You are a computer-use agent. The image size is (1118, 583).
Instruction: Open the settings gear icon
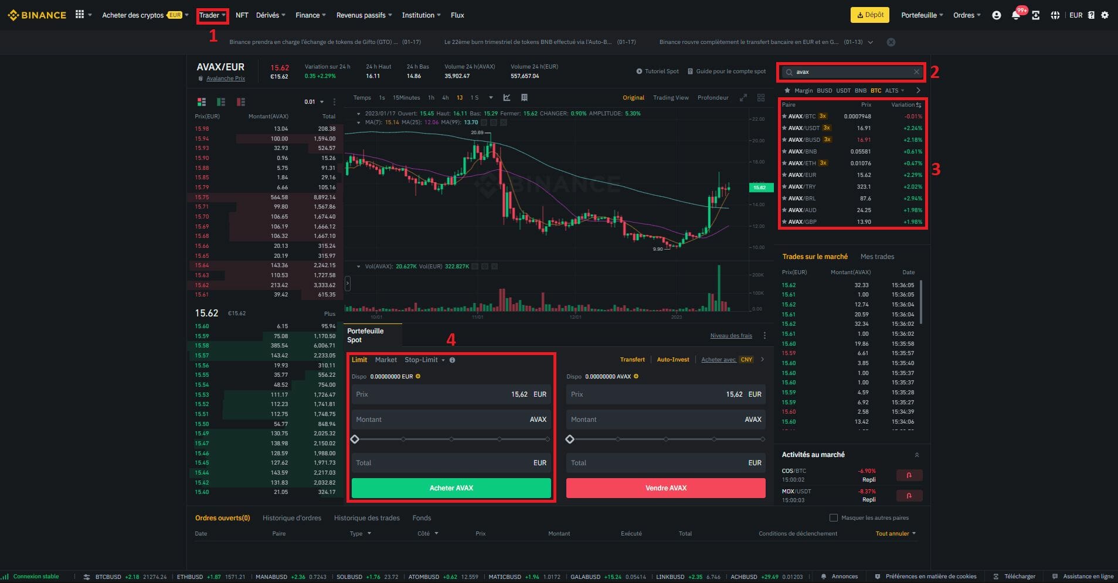tap(1105, 15)
